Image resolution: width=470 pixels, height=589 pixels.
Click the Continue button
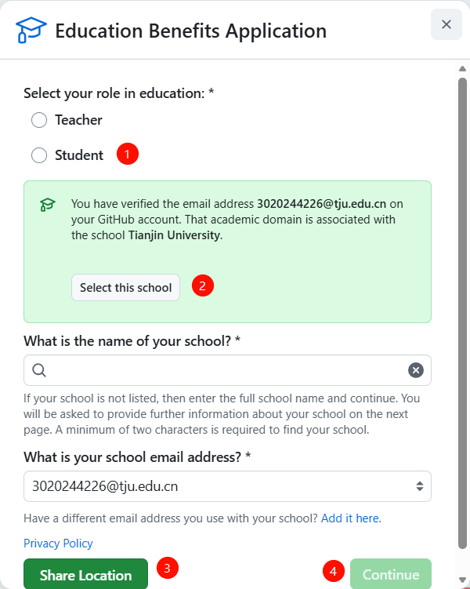391,575
